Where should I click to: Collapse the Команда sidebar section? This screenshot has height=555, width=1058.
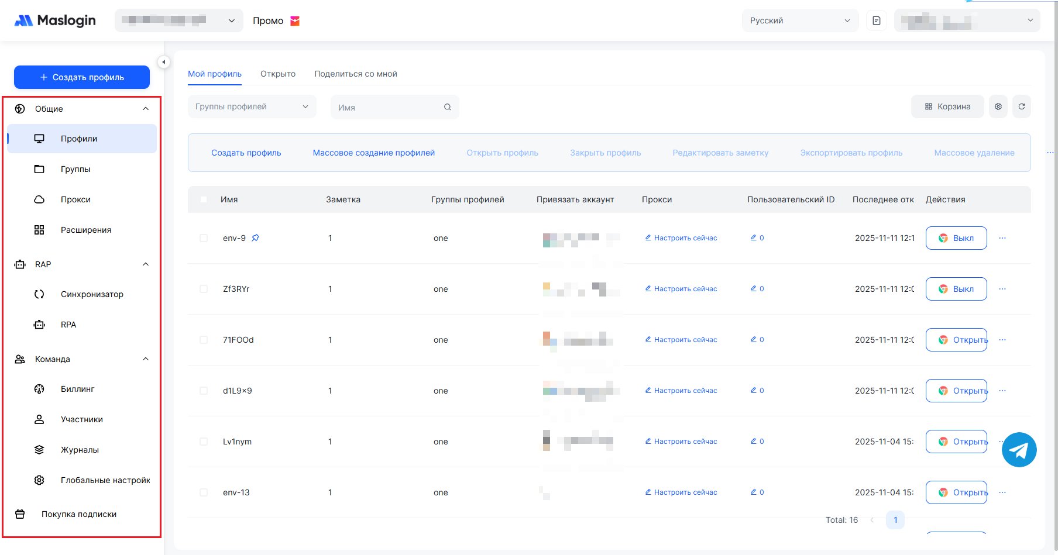146,359
